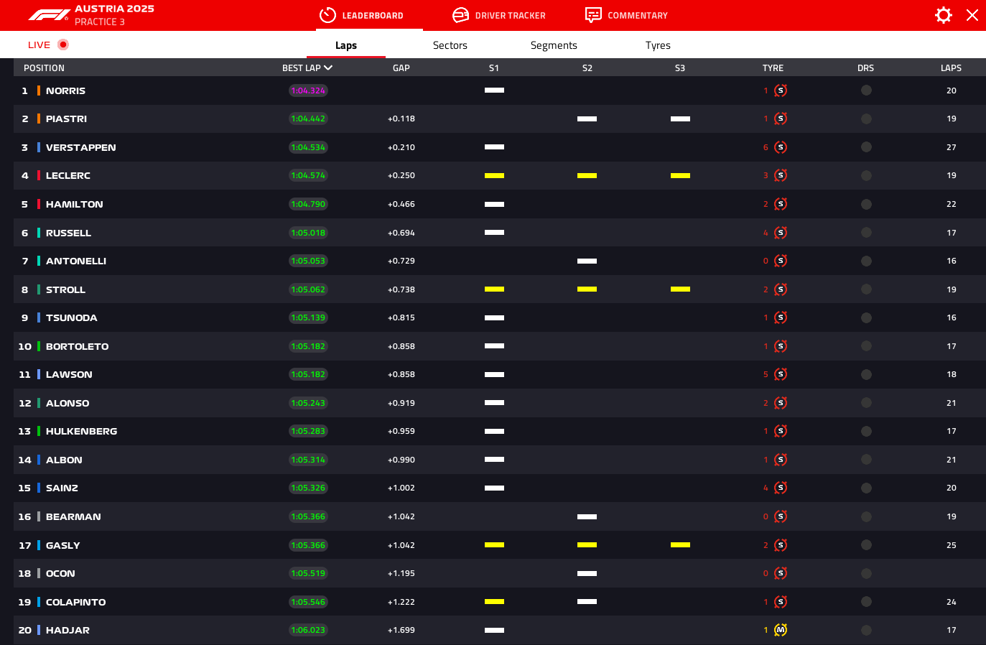The width and height of the screenshot is (986, 645).
Task: Click Hadjar's DRS indicator dot
Action: pos(866,630)
